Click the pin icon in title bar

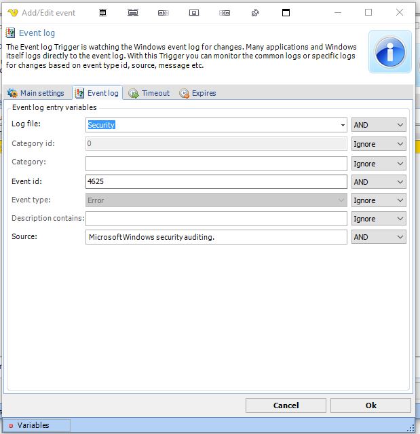coord(255,12)
